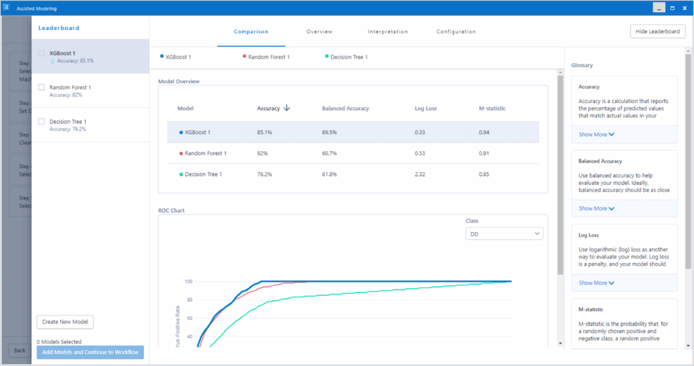Check the XGBoost 1 leaderboard checkbox
The image size is (694, 366).
[40, 53]
